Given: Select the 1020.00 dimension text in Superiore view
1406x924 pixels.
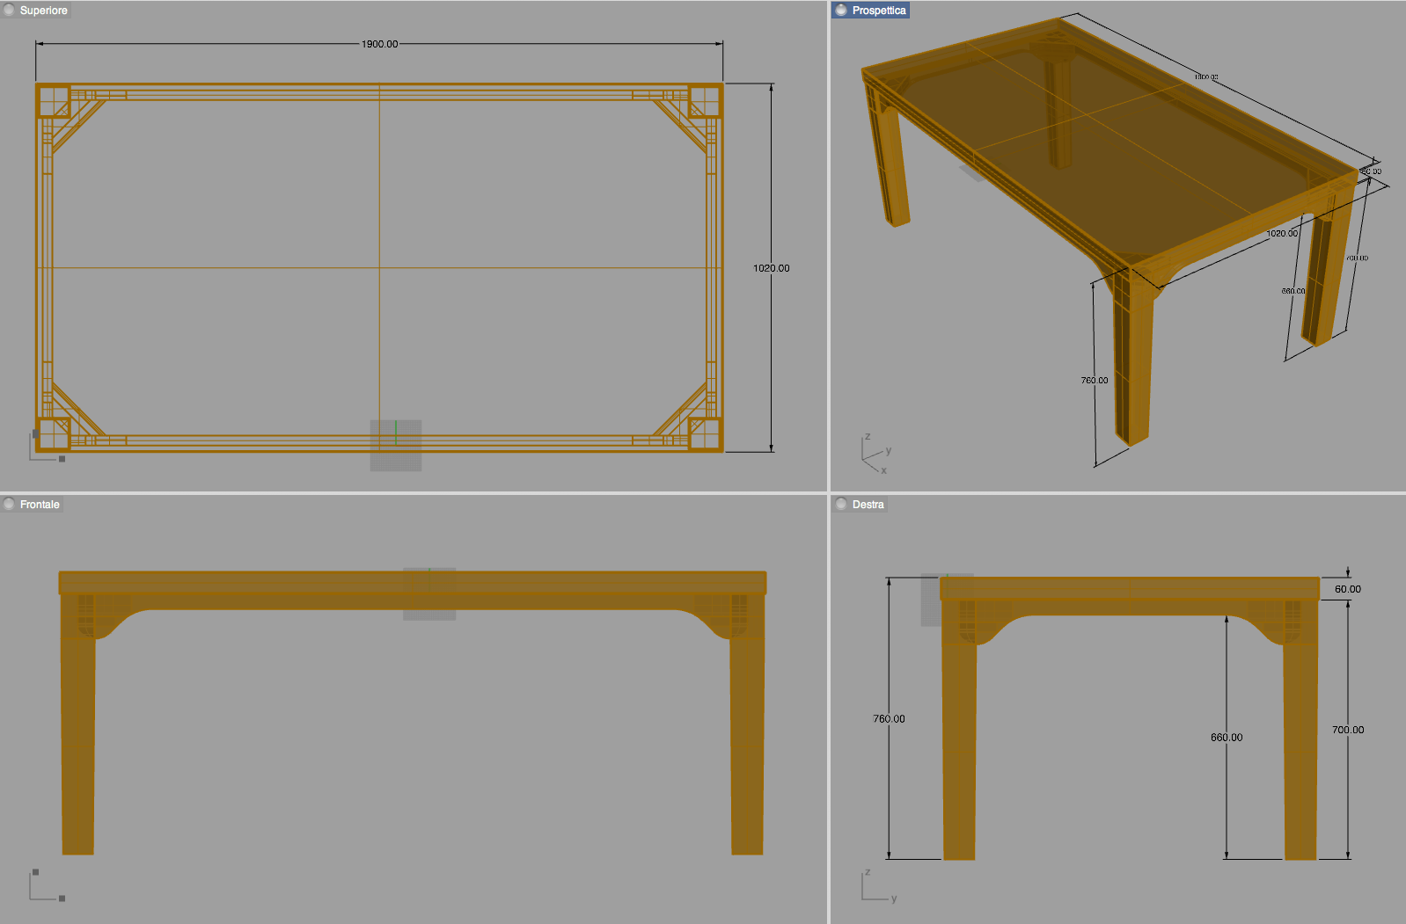Looking at the screenshot, I should pyautogui.click(x=772, y=268).
